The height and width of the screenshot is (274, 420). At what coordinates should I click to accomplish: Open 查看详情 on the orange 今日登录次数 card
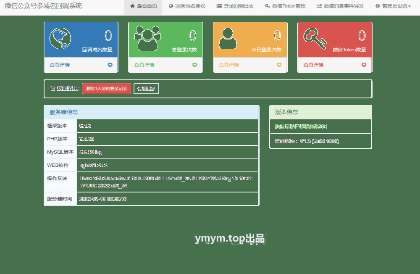229,65
